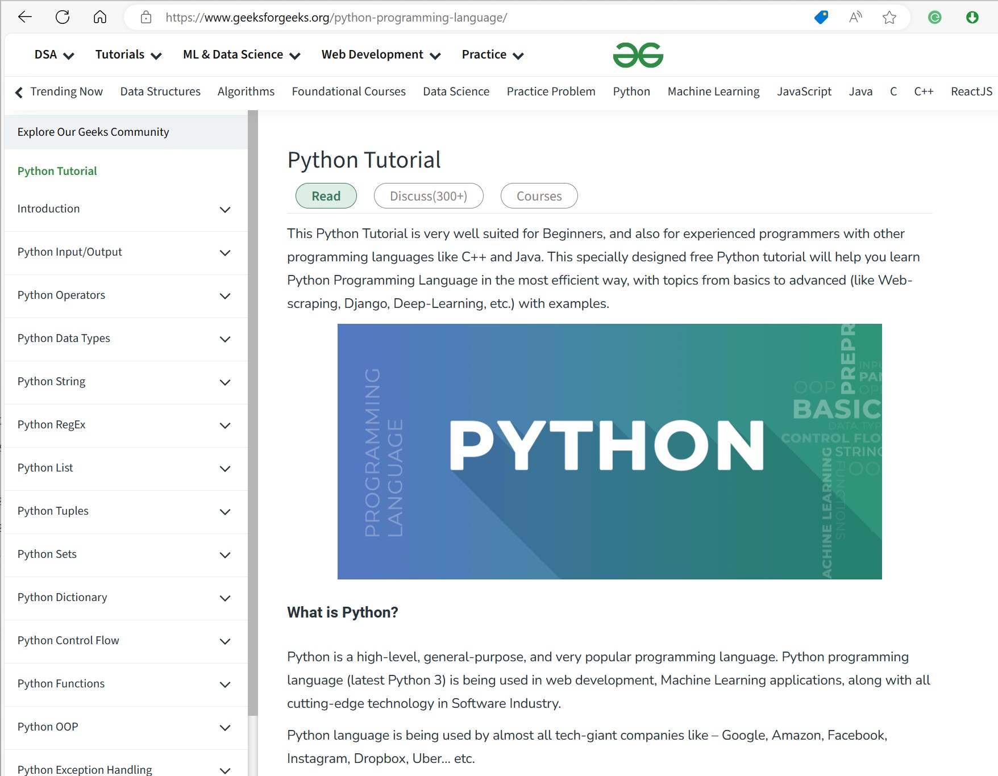
Task: Reload the page with the refresh icon
Action: tap(63, 17)
